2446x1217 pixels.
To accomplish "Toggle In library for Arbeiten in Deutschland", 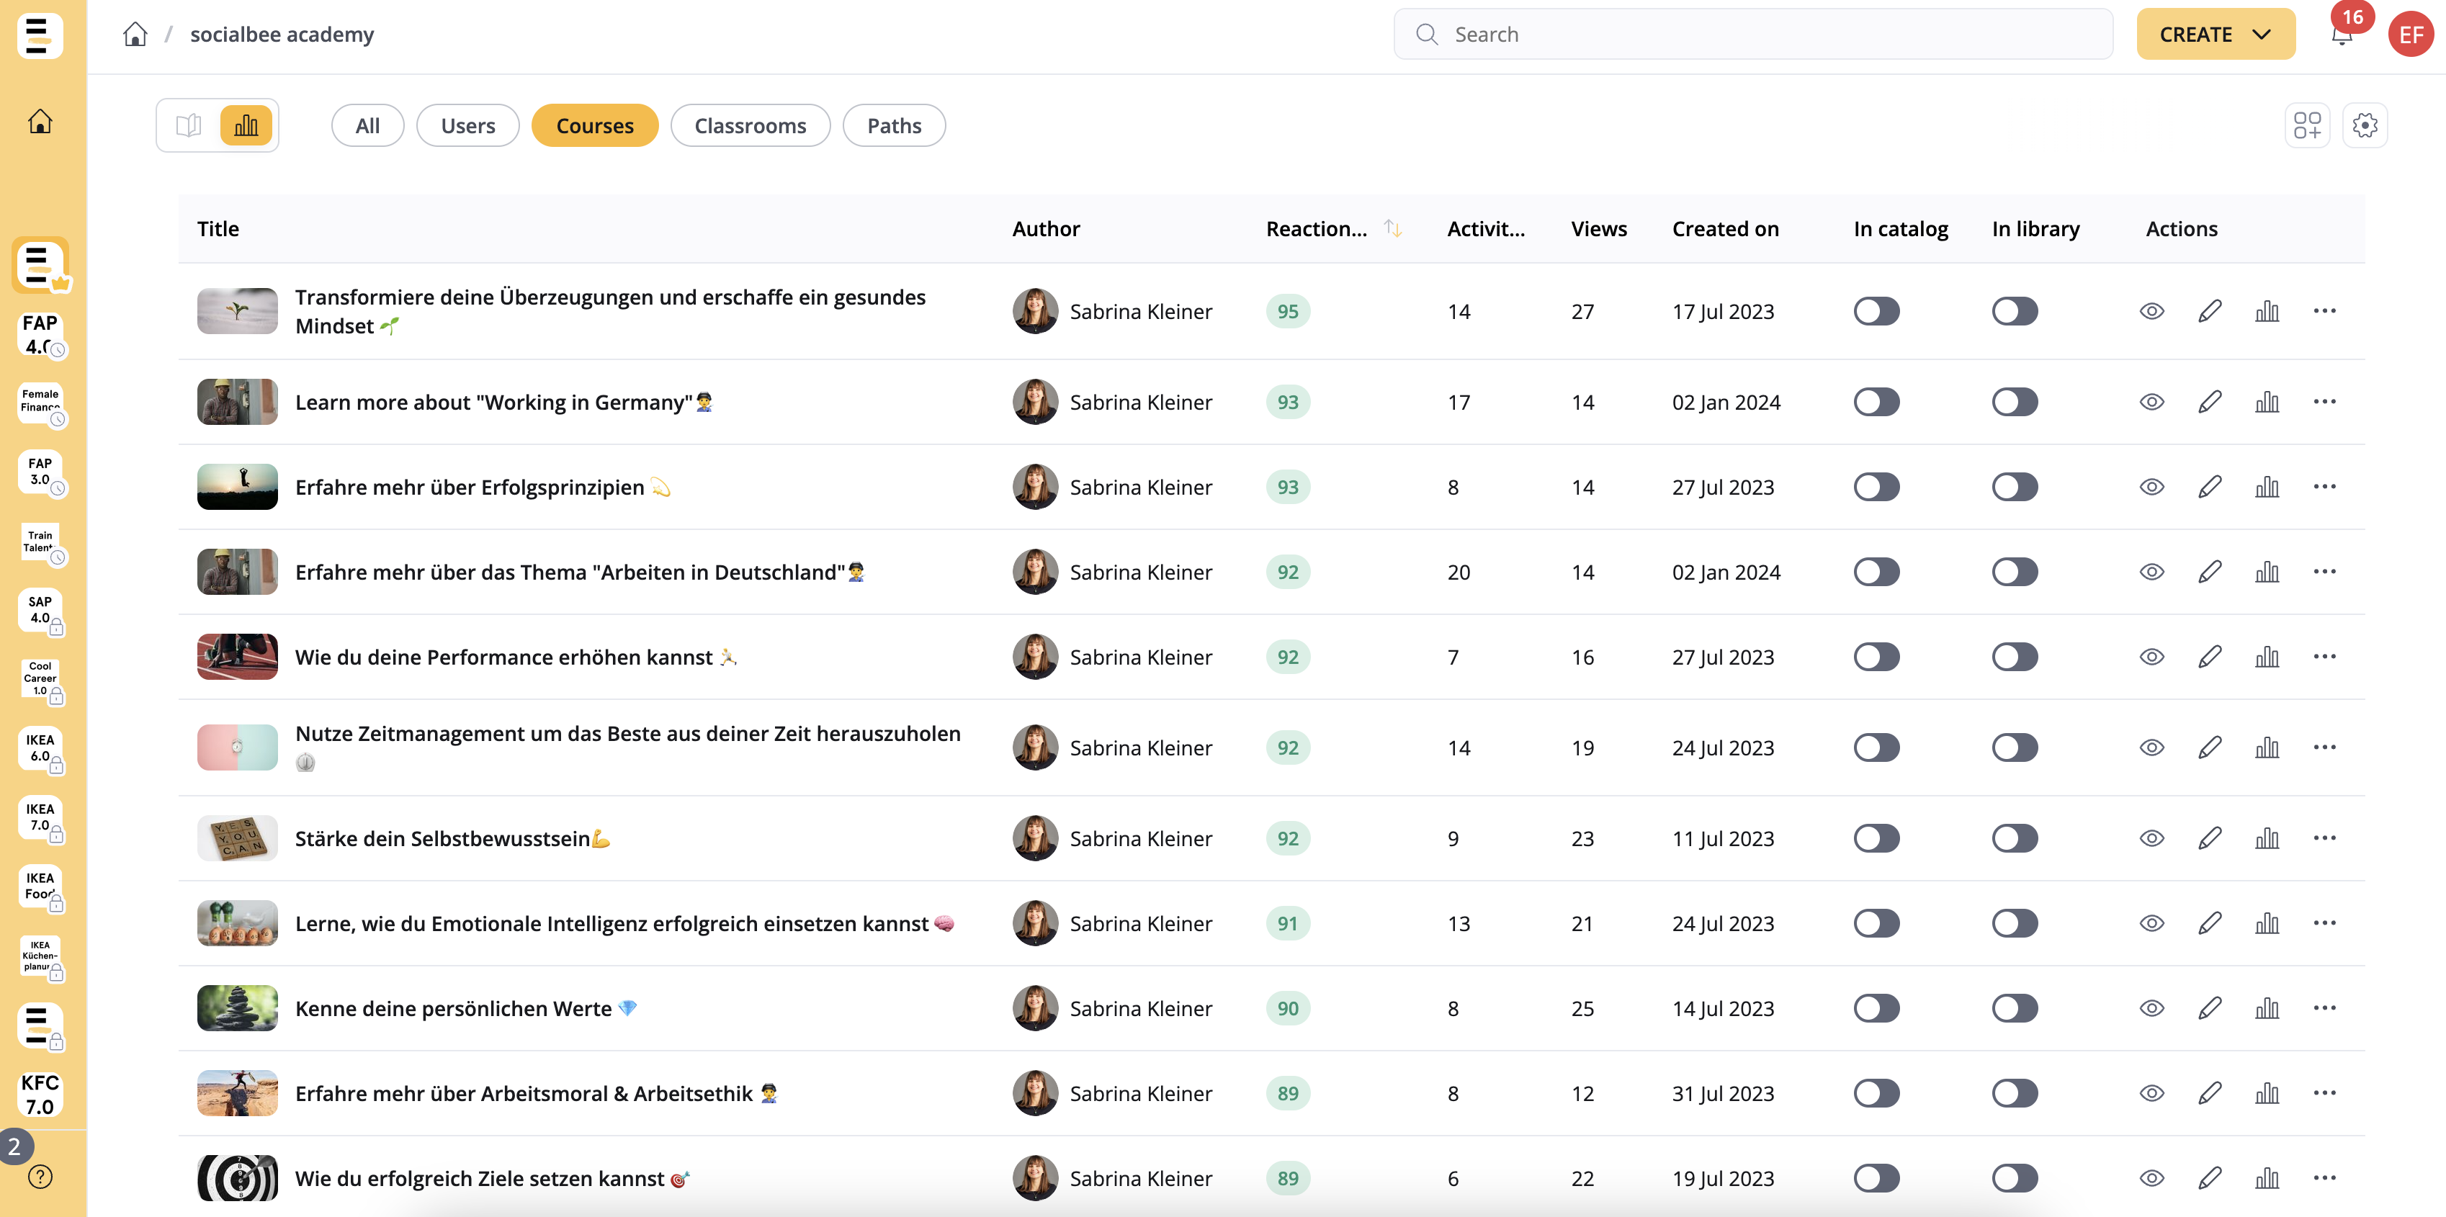I will (2015, 572).
